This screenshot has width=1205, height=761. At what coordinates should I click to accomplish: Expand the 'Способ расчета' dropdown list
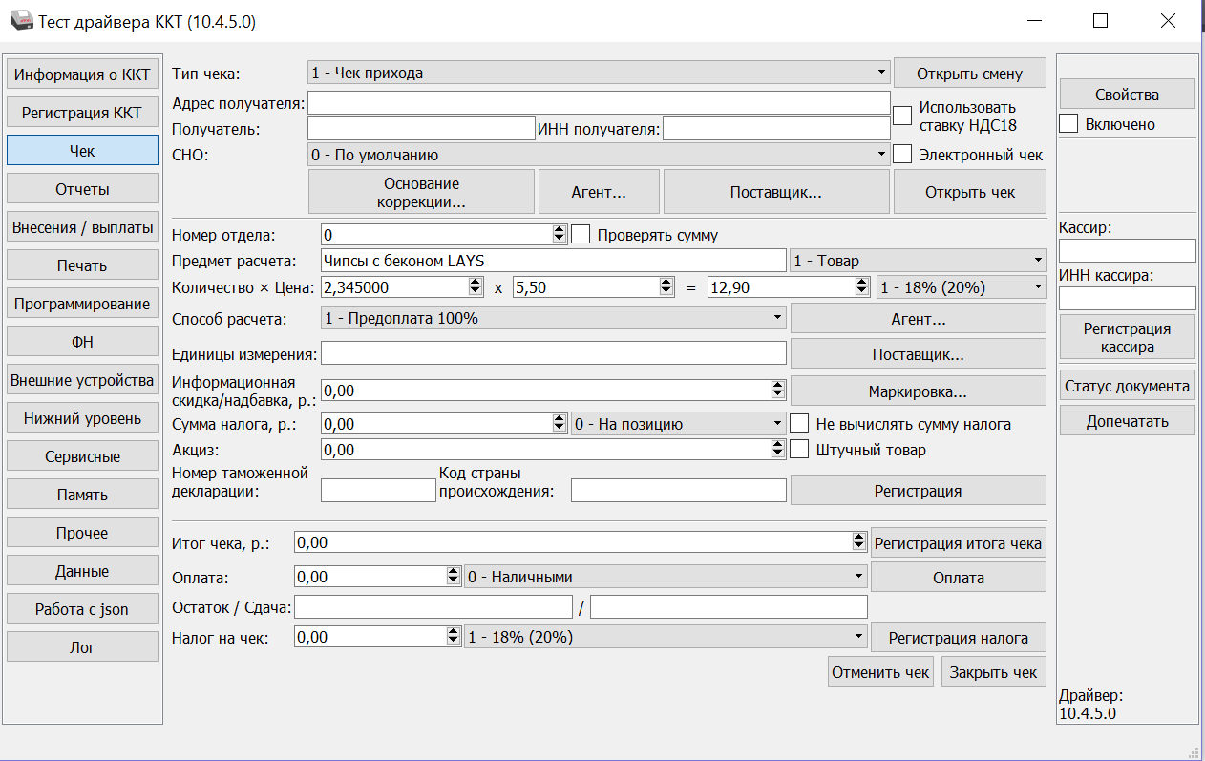click(x=553, y=319)
